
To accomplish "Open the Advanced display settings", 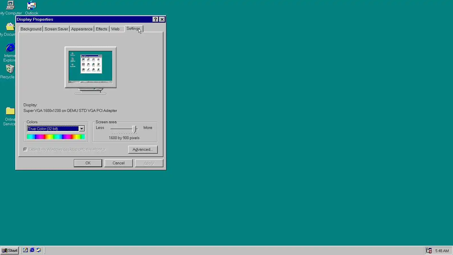I will 143,150.
